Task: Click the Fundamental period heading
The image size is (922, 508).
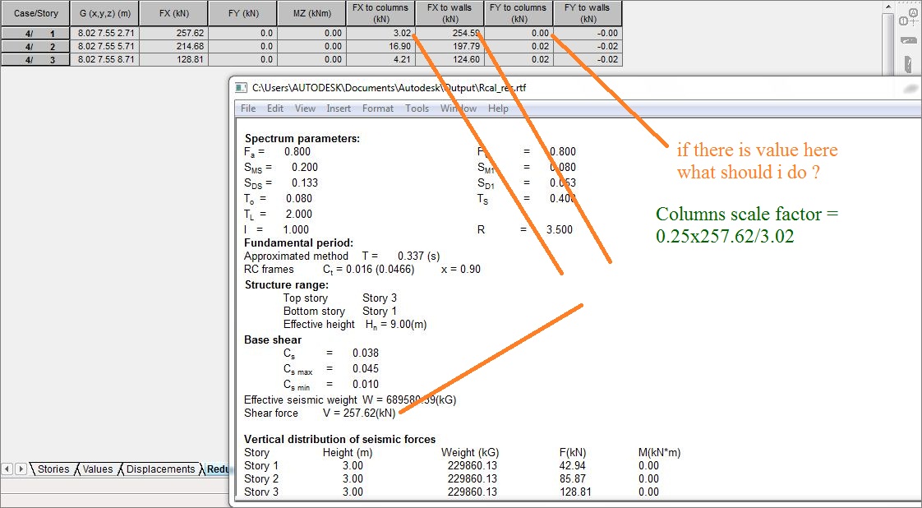Action: [x=299, y=242]
